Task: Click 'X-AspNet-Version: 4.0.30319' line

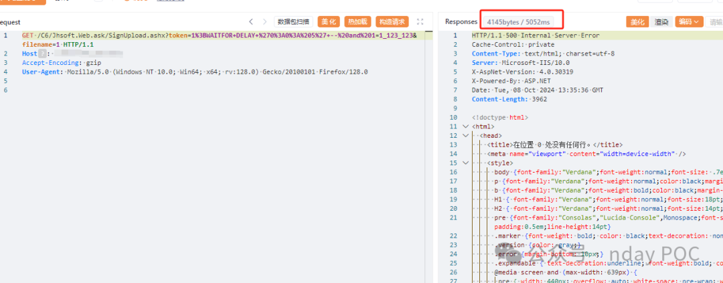Action: pos(522,72)
